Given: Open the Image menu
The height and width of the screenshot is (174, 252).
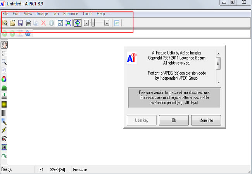Looking at the screenshot, I should [42, 14].
